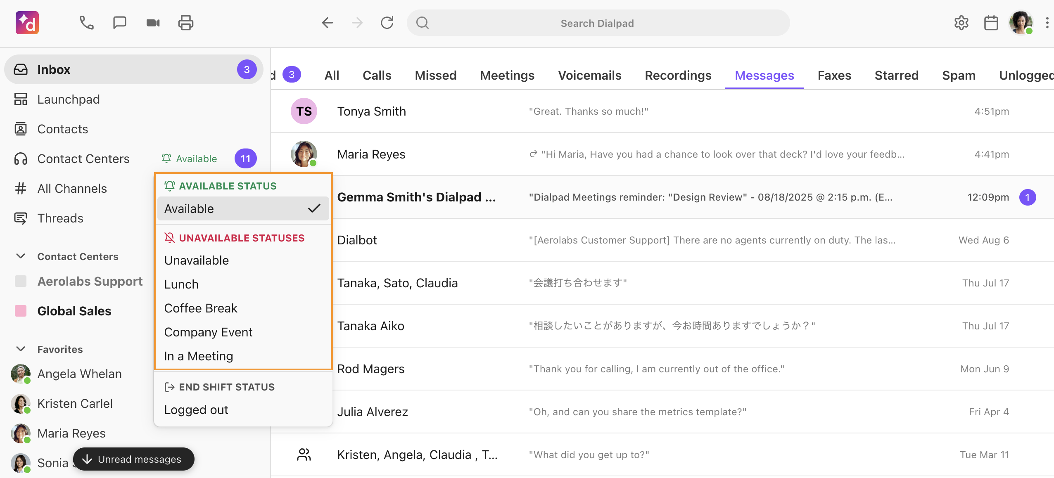This screenshot has width=1054, height=478.
Task: Click the Available status dropdown trigger
Action: 189,159
